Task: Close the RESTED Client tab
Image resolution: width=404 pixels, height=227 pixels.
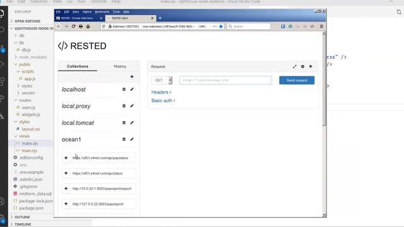Action: click(x=152, y=18)
